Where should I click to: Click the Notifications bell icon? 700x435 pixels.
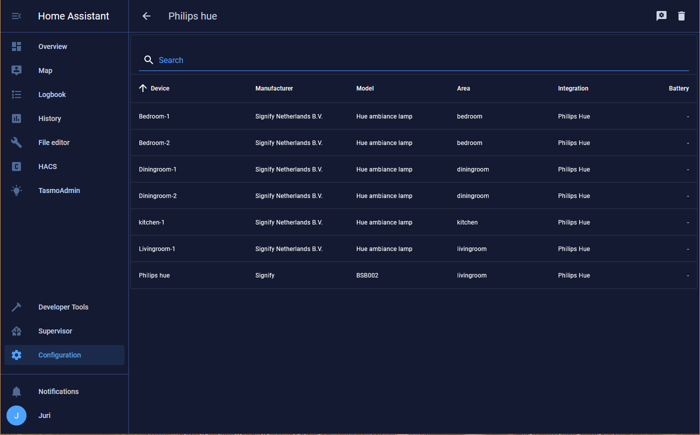click(x=16, y=391)
